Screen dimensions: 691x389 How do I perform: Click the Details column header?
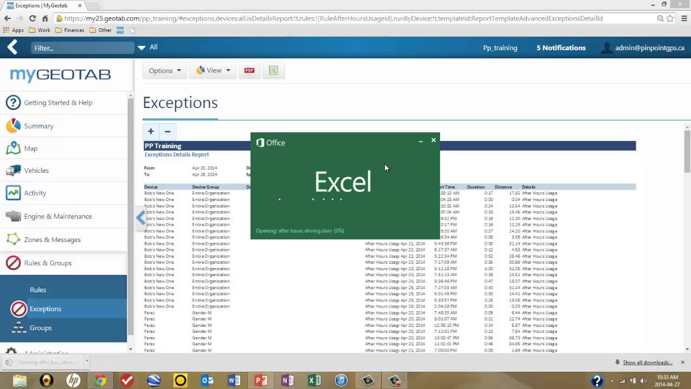click(529, 187)
